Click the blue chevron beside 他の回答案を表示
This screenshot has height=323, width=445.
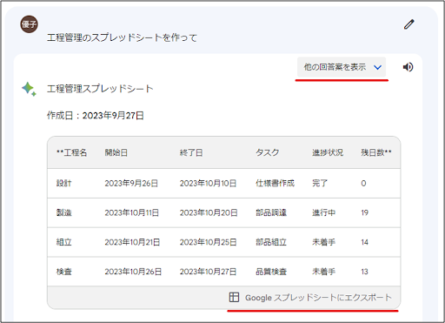point(377,67)
